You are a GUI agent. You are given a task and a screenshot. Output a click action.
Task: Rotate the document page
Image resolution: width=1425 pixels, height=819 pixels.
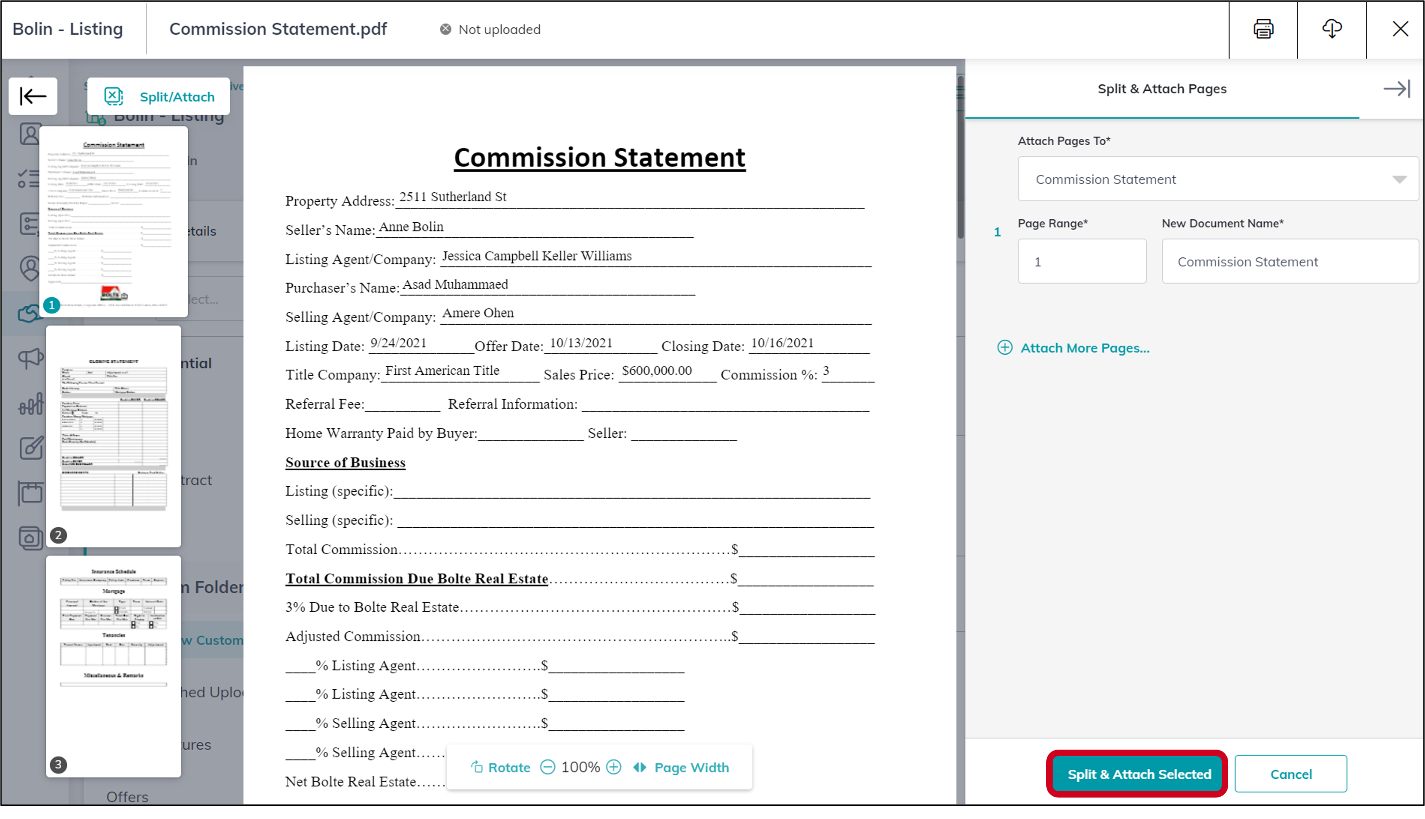pyautogui.click(x=500, y=767)
